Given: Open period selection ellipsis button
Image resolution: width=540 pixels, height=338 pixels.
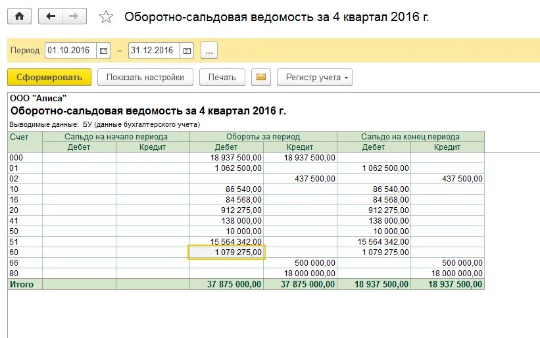Looking at the screenshot, I should pyautogui.click(x=209, y=51).
